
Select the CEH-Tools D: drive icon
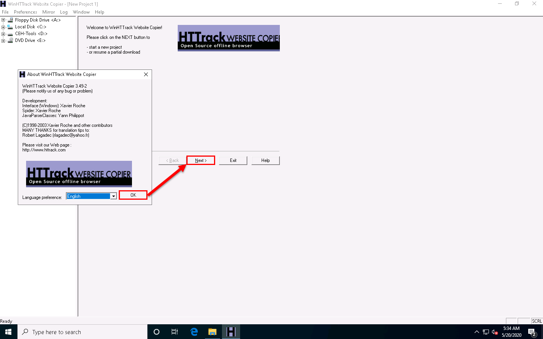[11, 34]
